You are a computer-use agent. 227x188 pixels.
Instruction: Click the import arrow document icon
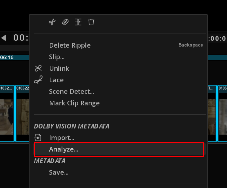click(38, 137)
